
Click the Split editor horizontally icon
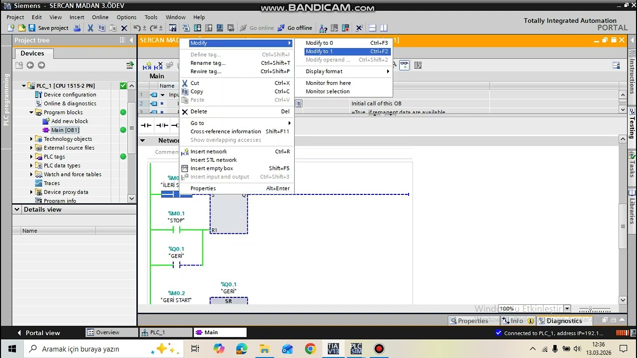372,28
